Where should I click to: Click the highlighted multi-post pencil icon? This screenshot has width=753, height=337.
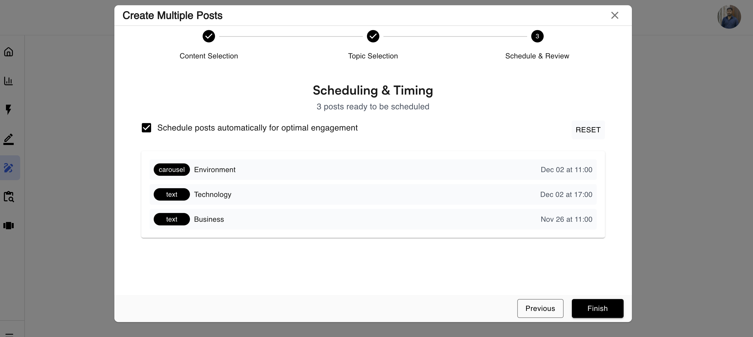click(x=9, y=168)
